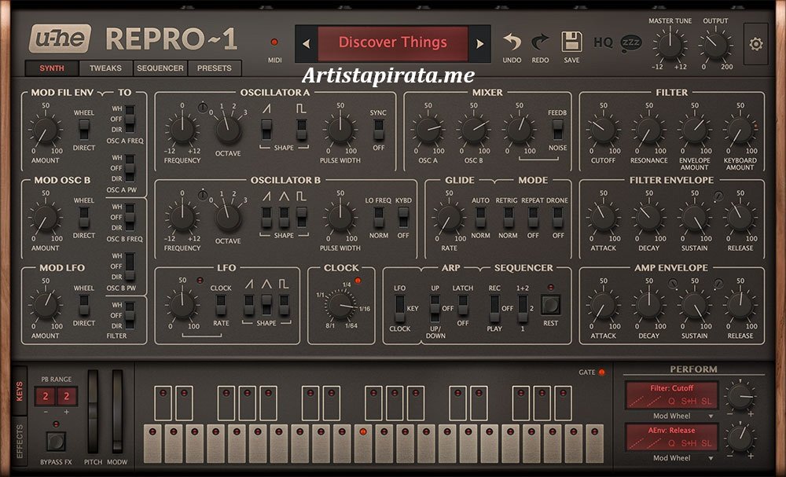Open the SEQUENCER tab

(x=160, y=68)
